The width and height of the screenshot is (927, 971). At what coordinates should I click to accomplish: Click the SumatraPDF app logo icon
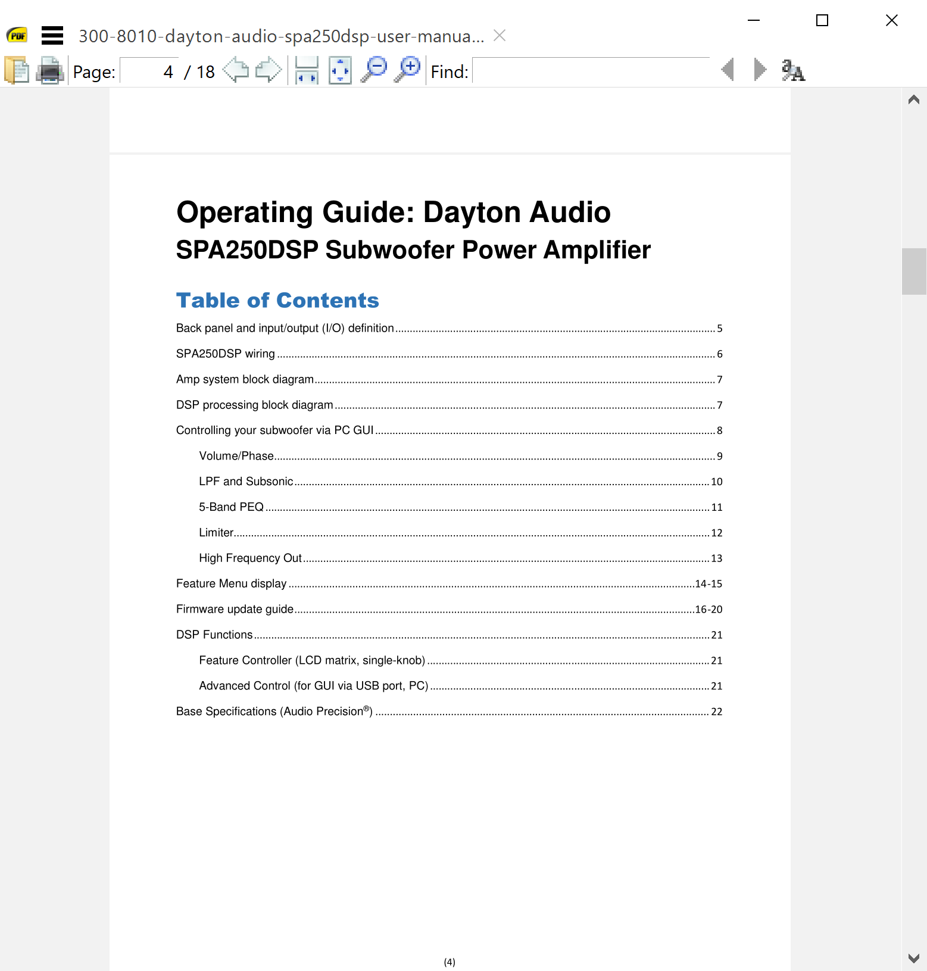click(17, 36)
